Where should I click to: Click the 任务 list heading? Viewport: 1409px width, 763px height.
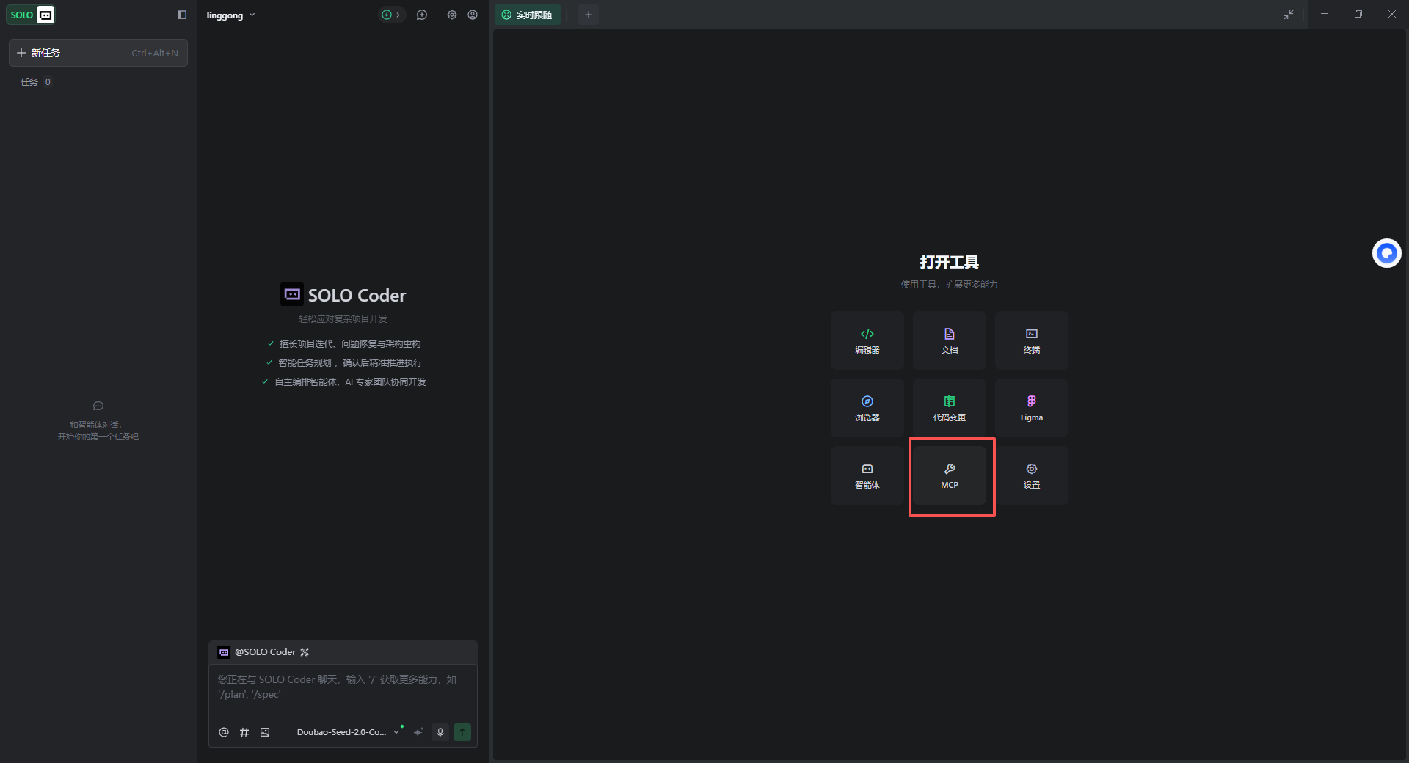[x=29, y=82]
